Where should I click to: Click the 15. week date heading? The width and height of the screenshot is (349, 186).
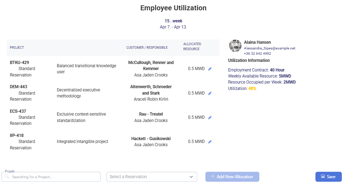(173, 21)
